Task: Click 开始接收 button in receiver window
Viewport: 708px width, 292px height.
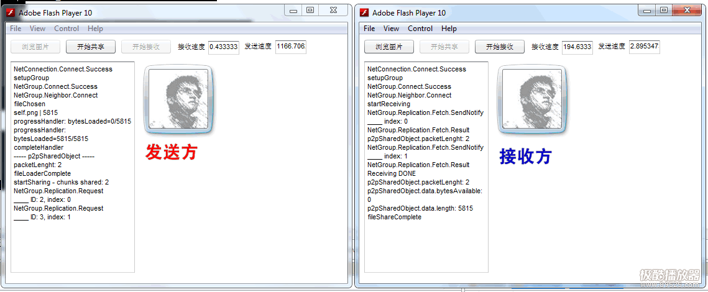Action: [x=499, y=47]
